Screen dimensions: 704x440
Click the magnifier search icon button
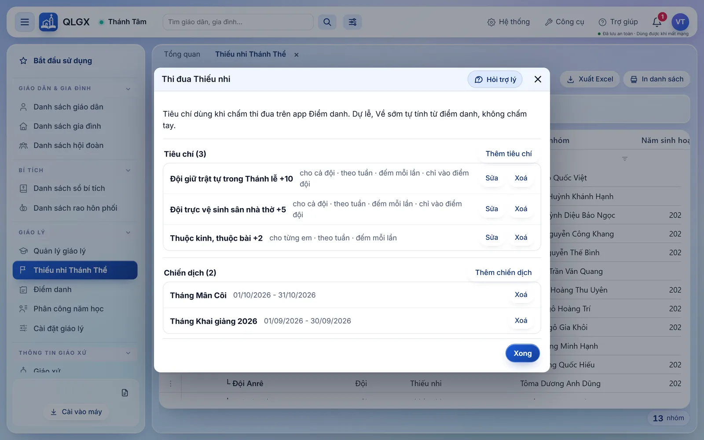[327, 22]
